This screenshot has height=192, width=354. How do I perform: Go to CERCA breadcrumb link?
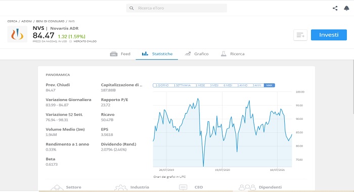12,21
